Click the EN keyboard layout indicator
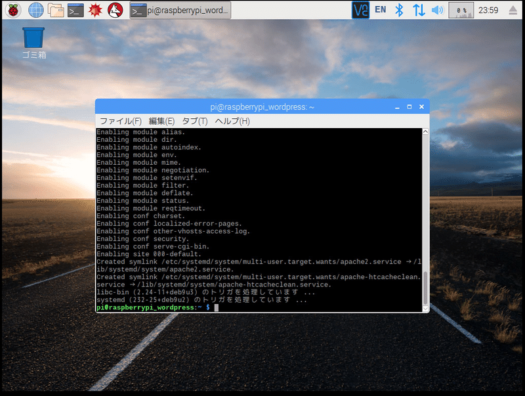 pos(381,10)
